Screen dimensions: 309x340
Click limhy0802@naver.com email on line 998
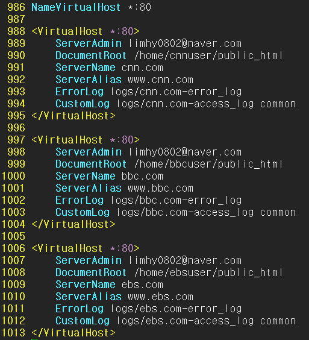185,152
